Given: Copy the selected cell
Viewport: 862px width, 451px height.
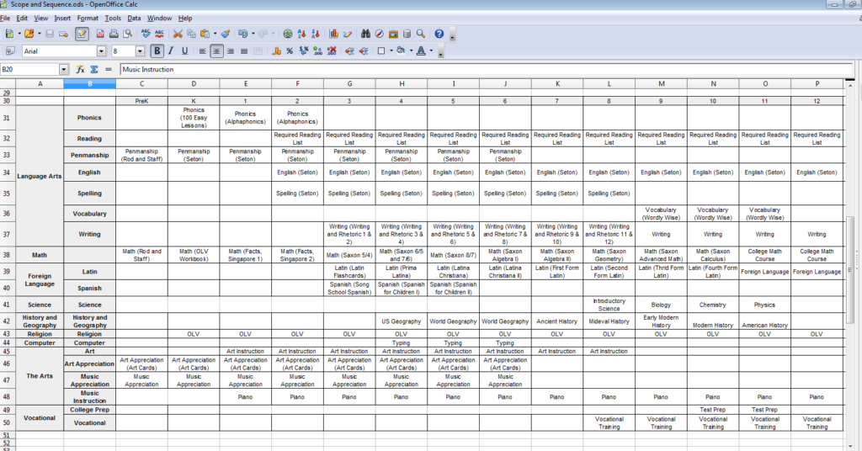Looking at the screenshot, I should pyautogui.click(x=191, y=34).
